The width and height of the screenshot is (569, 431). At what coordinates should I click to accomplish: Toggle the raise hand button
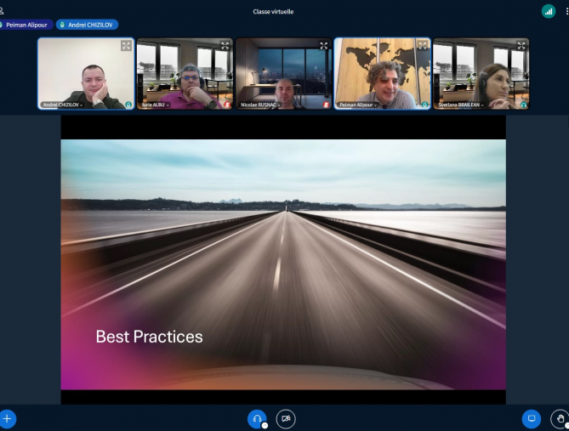pyautogui.click(x=560, y=418)
